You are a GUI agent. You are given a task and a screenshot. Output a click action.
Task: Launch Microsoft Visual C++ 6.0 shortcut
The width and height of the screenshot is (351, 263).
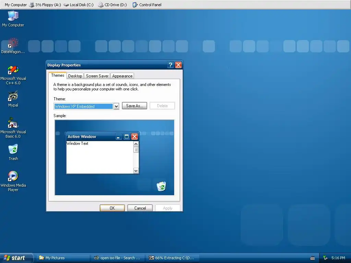[13, 75]
